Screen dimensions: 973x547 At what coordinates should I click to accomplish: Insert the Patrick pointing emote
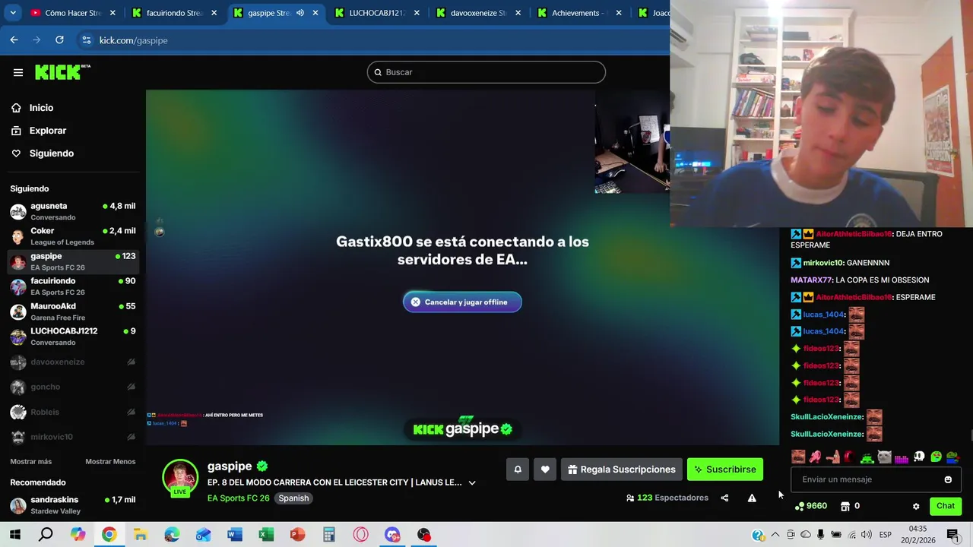[832, 457]
